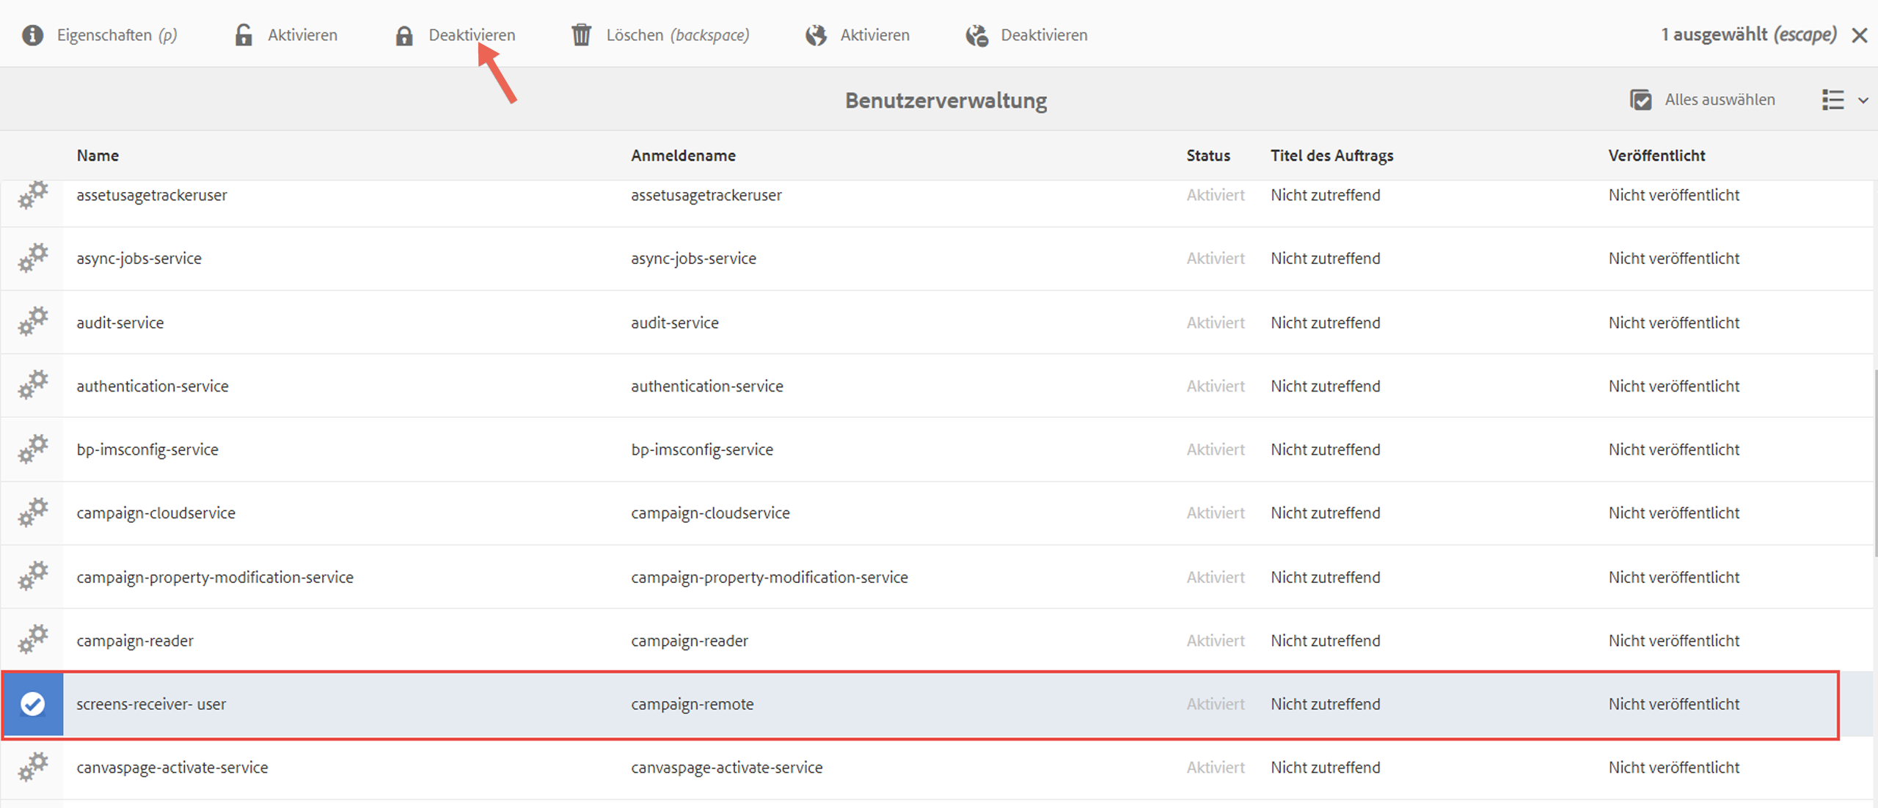This screenshot has height=808, width=1878.
Task: Clear selection with the X button
Action: pos(1859,35)
